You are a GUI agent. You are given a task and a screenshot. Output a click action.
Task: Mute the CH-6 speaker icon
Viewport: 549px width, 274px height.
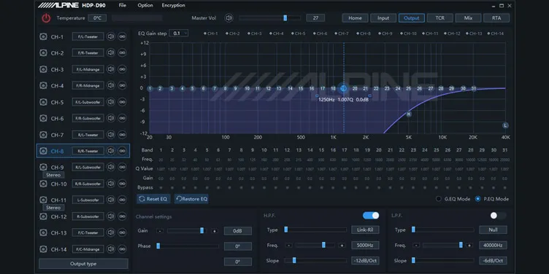111,118
